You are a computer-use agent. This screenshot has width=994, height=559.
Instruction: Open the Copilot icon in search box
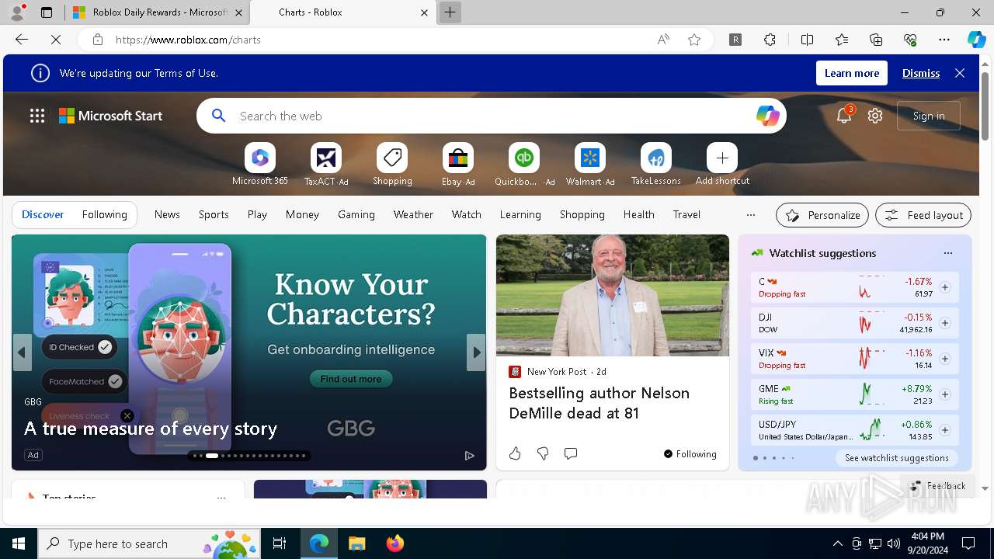pos(767,116)
